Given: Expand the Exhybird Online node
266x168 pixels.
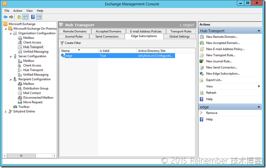Looking at the screenshot, I should click(x=6, y=111).
